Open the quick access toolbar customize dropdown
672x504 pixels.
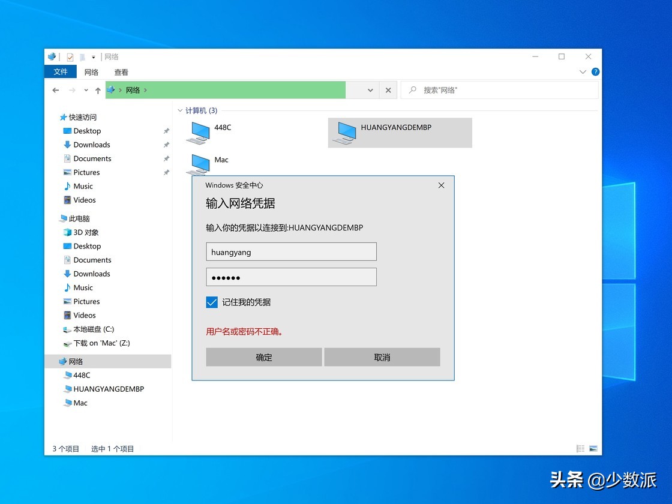pyautogui.click(x=94, y=57)
